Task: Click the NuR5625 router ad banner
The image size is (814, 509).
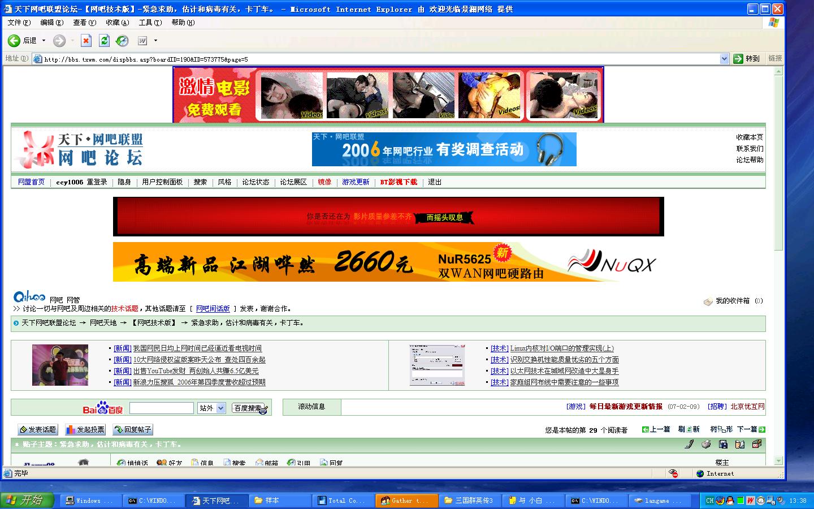Action: 388,262
